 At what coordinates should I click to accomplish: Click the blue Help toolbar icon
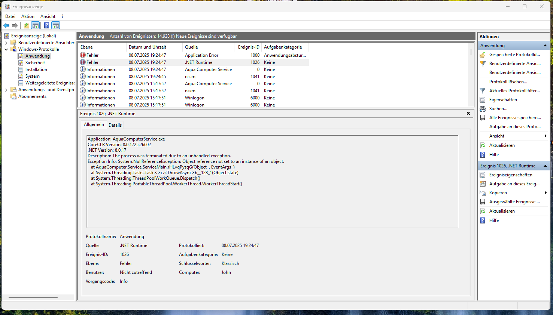point(46,25)
